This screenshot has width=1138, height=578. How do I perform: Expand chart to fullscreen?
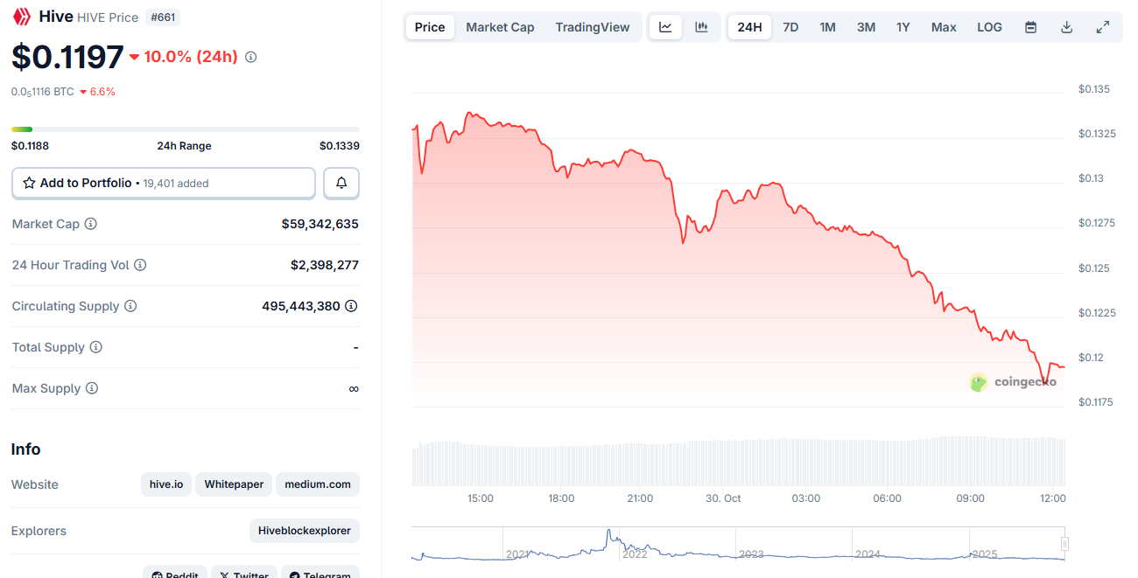(1102, 27)
